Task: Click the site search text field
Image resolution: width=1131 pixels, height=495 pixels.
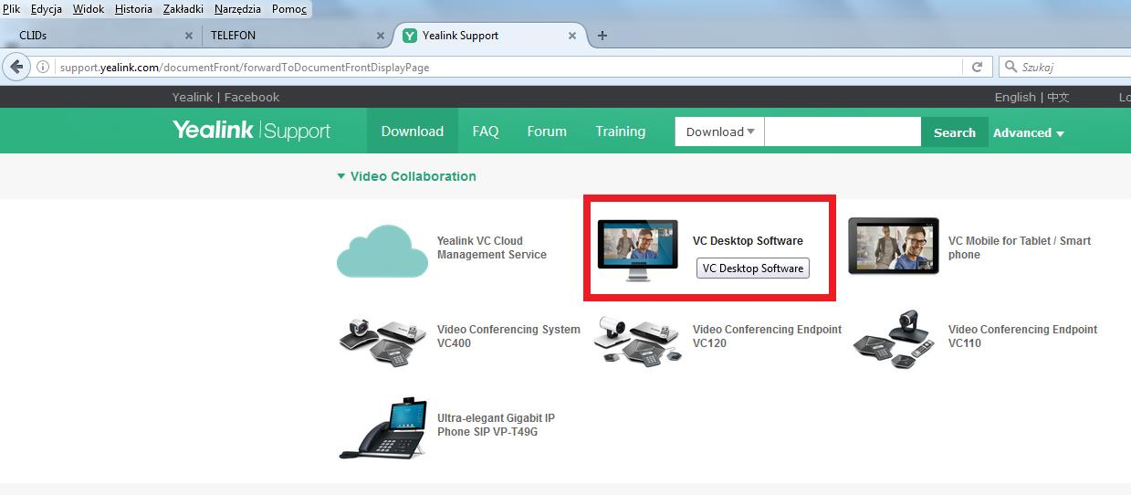Action: tap(843, 132)
